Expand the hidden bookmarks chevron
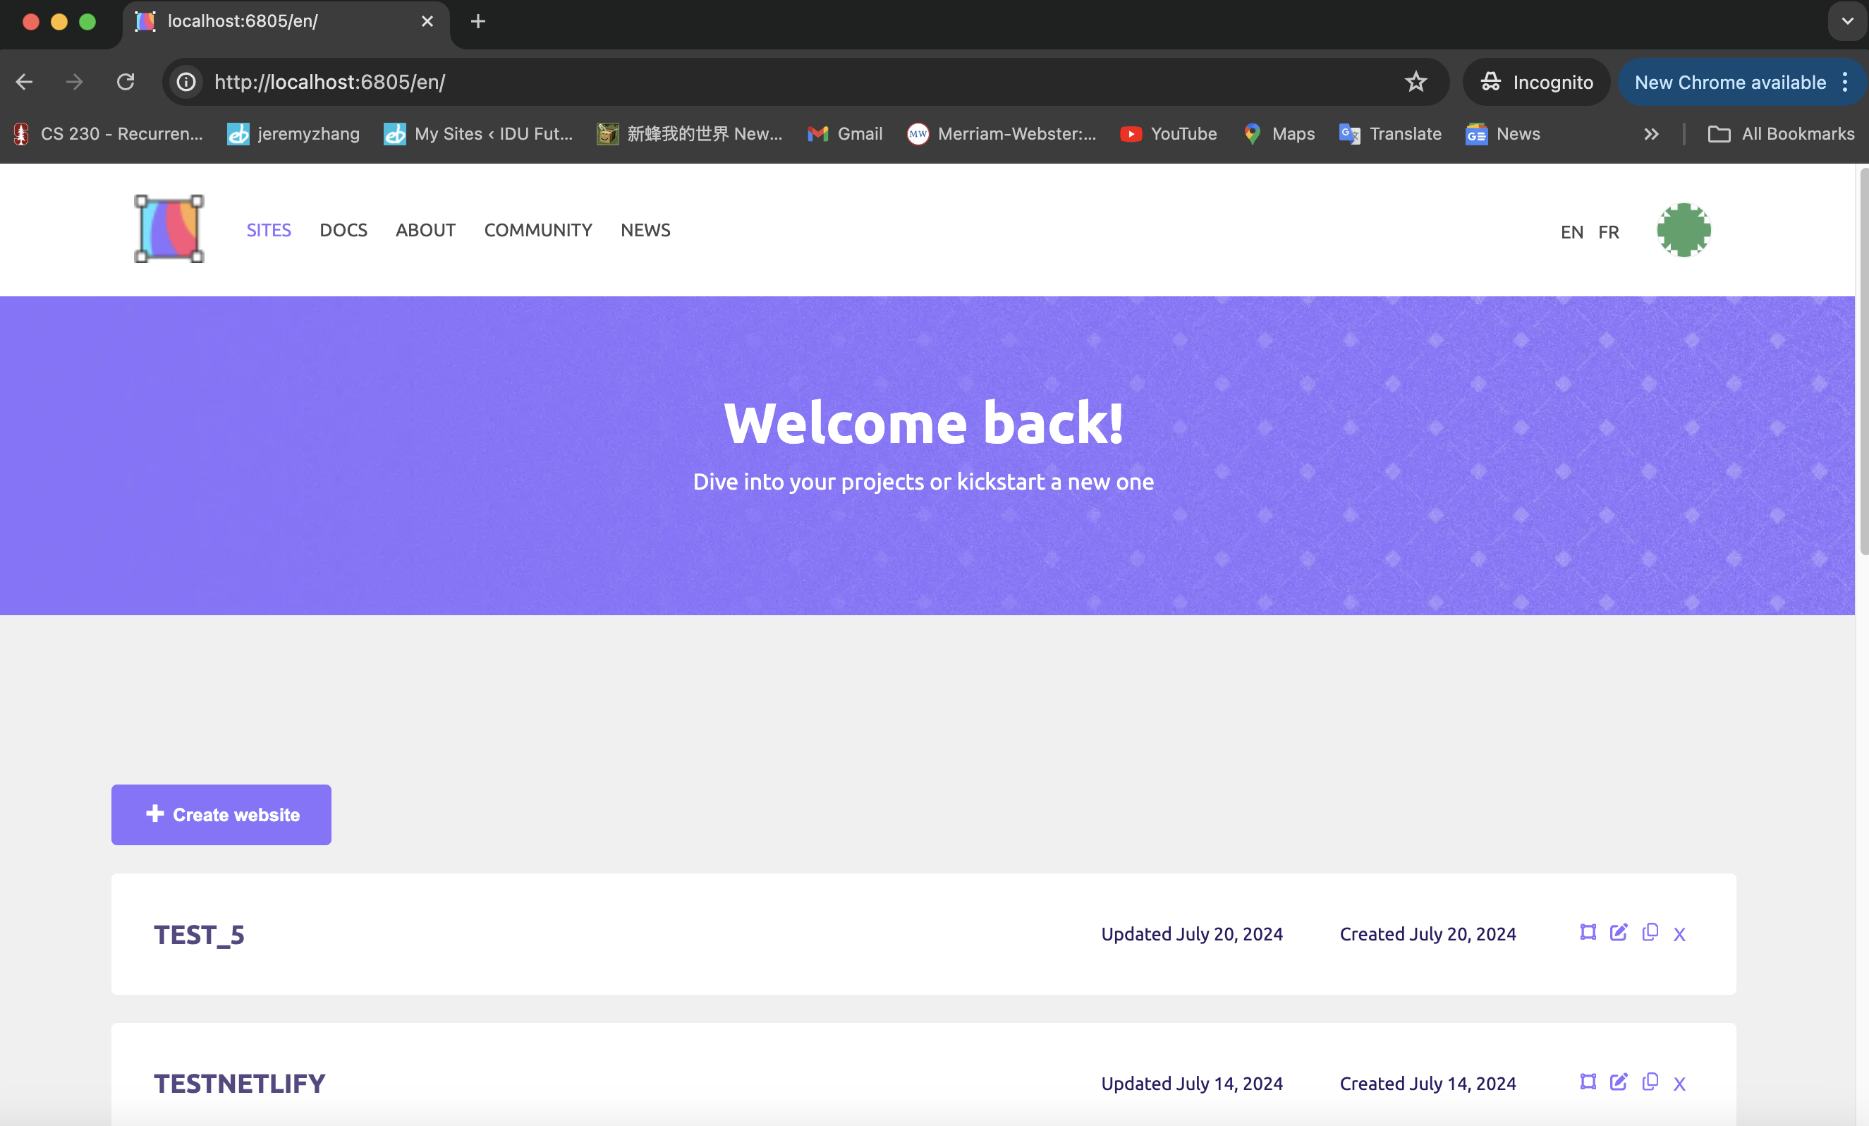 pos(1650,134)
